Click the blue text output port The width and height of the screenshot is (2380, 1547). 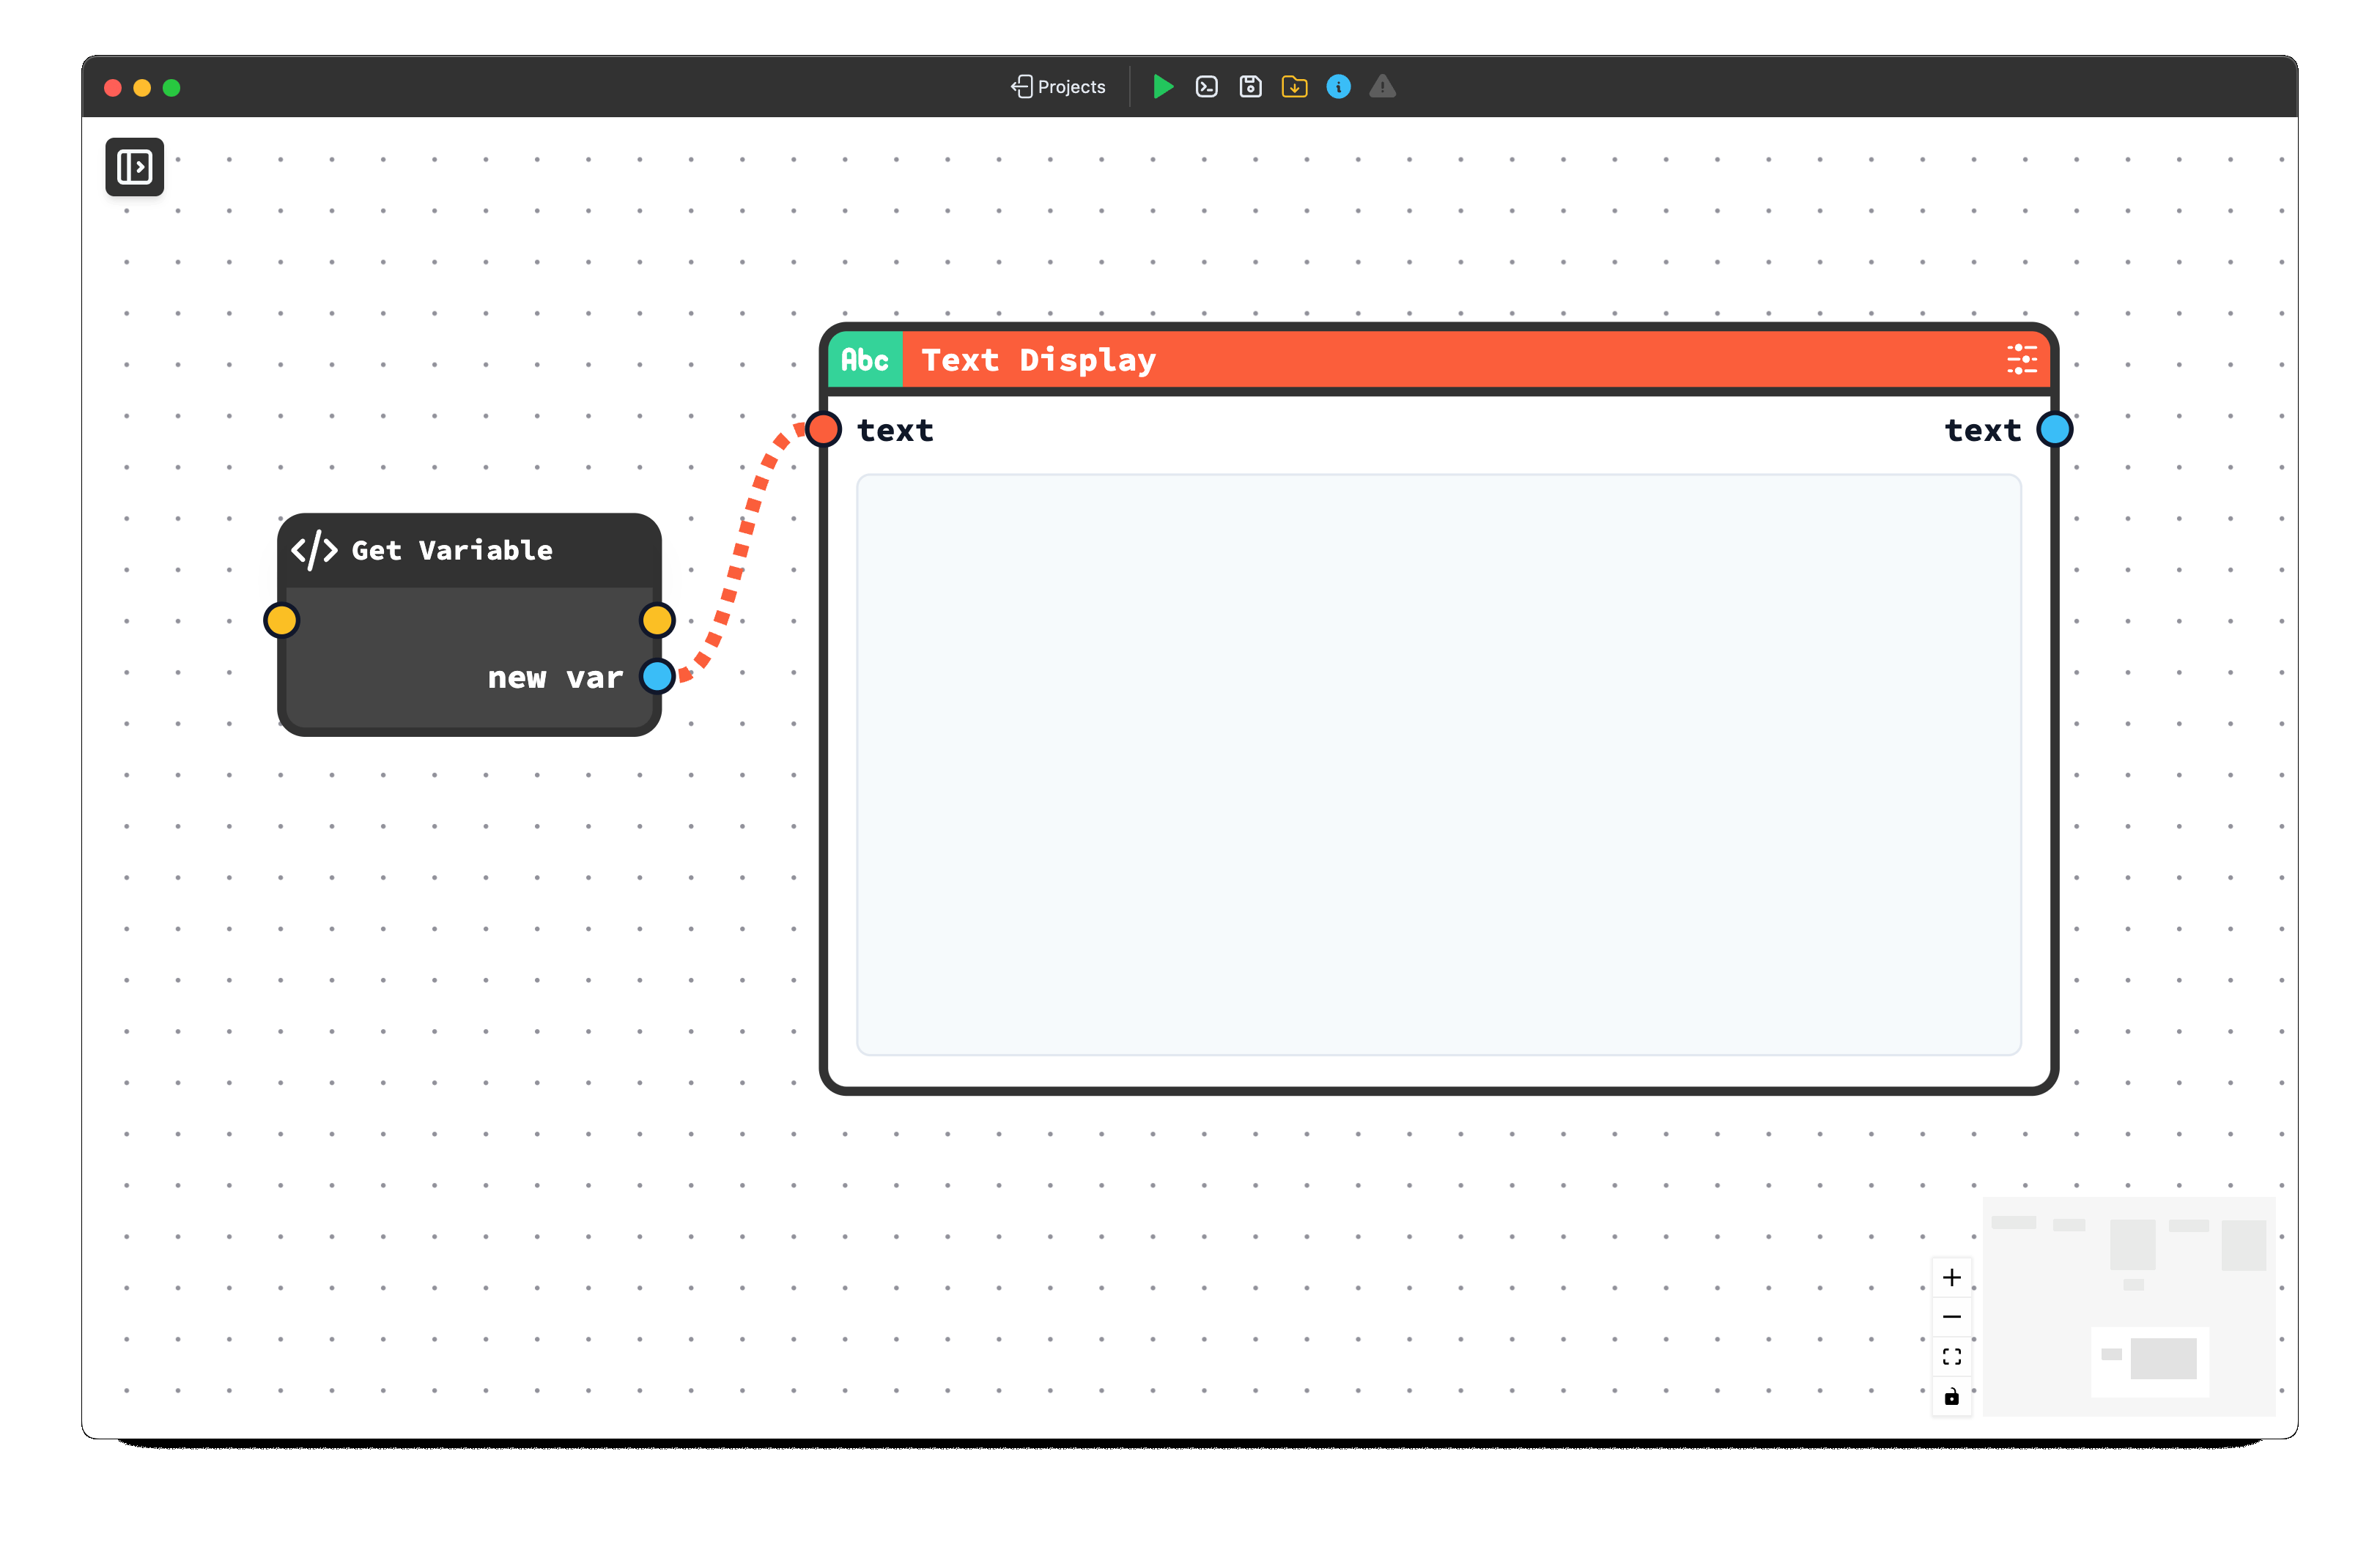coord(2054,430)
